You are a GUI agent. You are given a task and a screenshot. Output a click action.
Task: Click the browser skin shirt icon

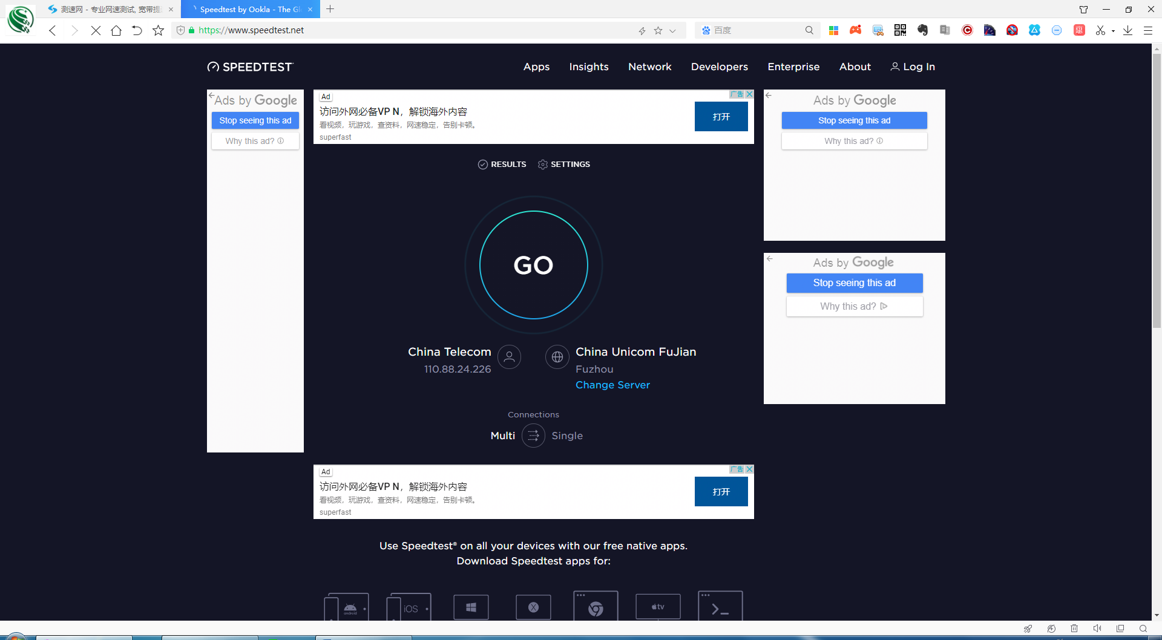(1083, 9)
